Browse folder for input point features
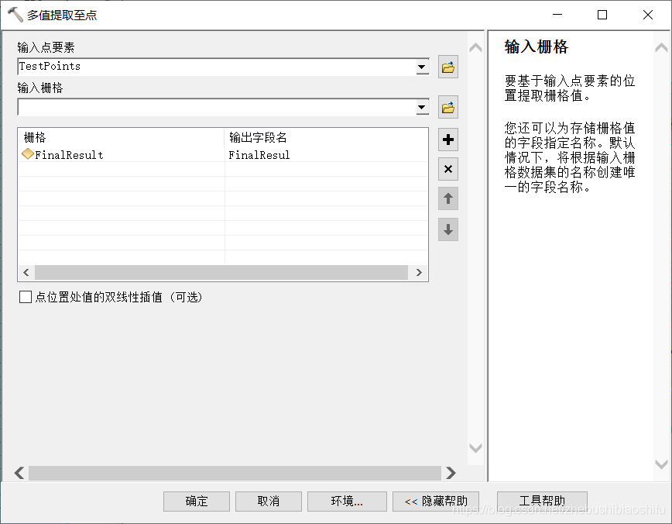This screenshot has width=672, height=524. (447, 67)
